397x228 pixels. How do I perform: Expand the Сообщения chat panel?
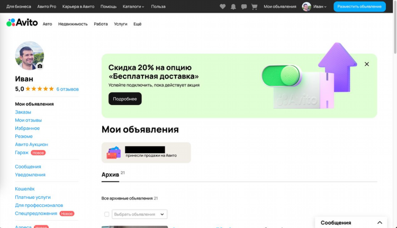click(x=351, y=222)
